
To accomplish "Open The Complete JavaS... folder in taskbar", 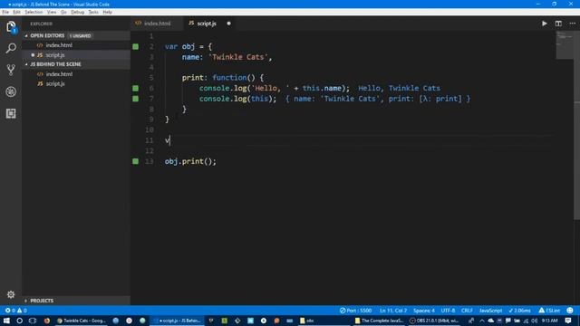I will (x=379, y=321).
